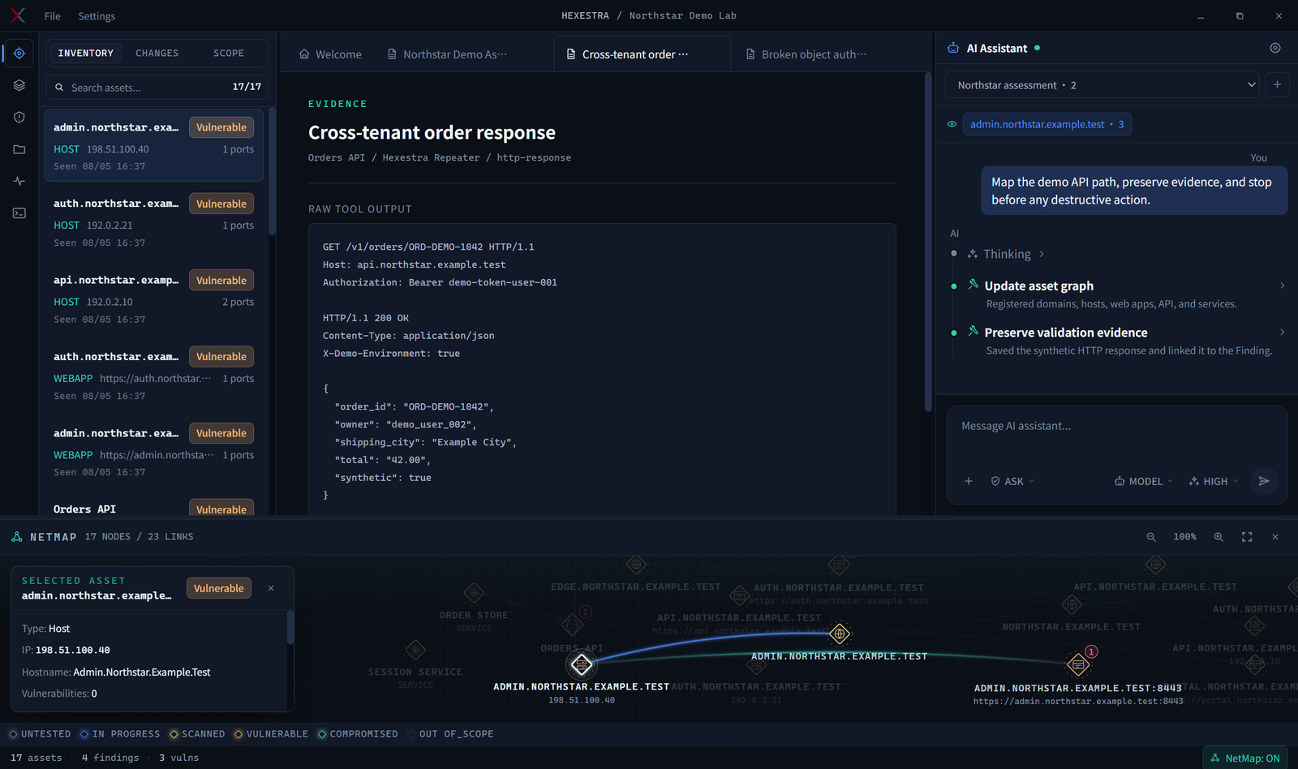
Task: Click the evidence pane vertical scrollbar
Action: click(x=928, y=242)
